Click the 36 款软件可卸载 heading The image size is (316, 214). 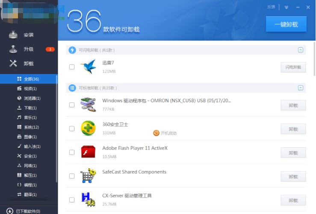[x=103, y=22]
